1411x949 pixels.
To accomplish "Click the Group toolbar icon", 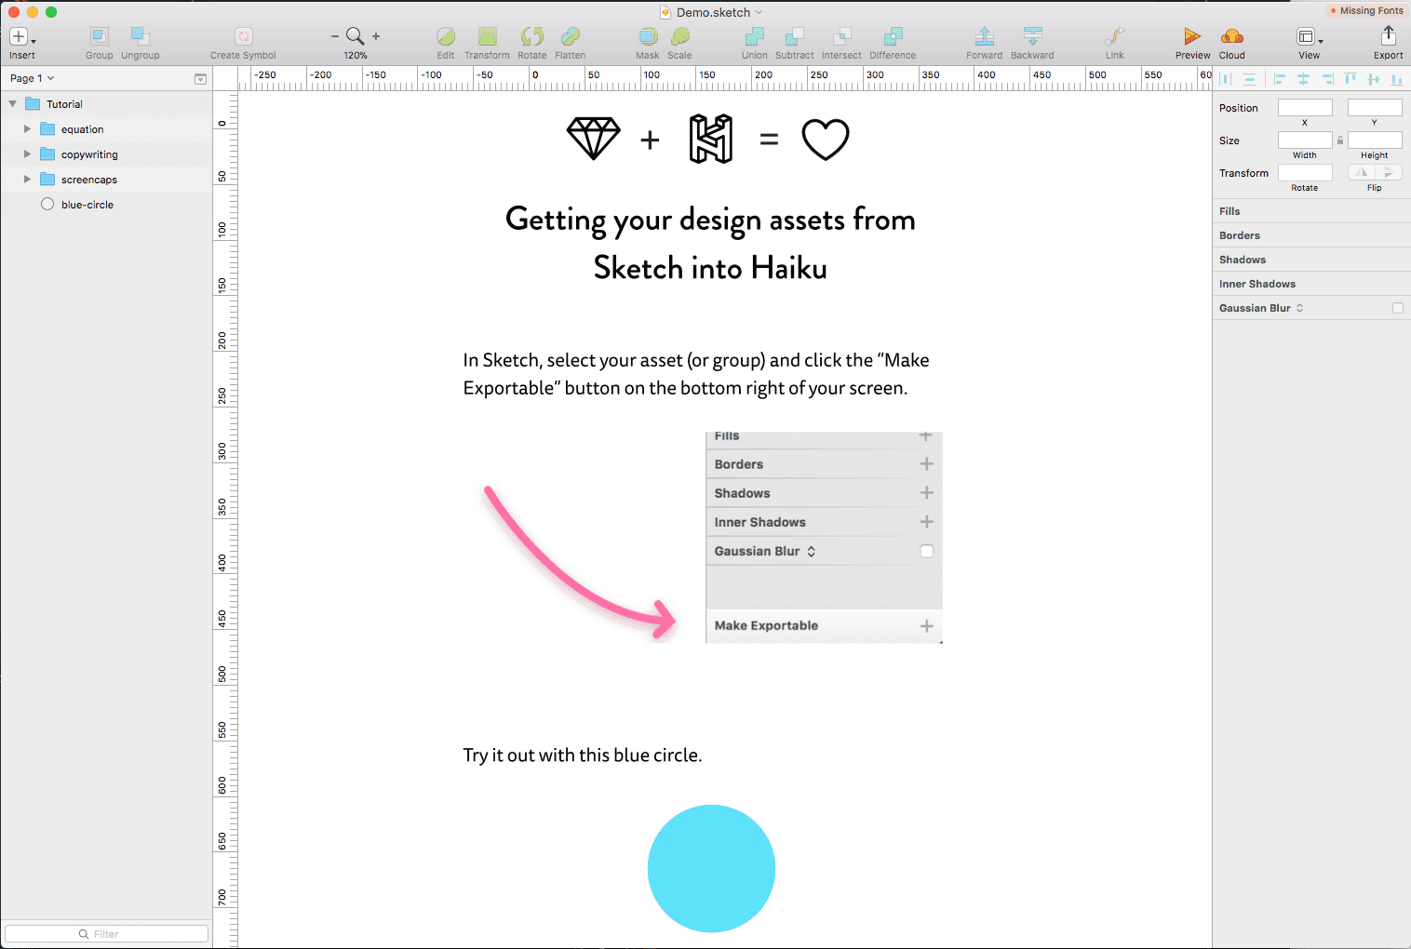I will (x=99, y=36).
